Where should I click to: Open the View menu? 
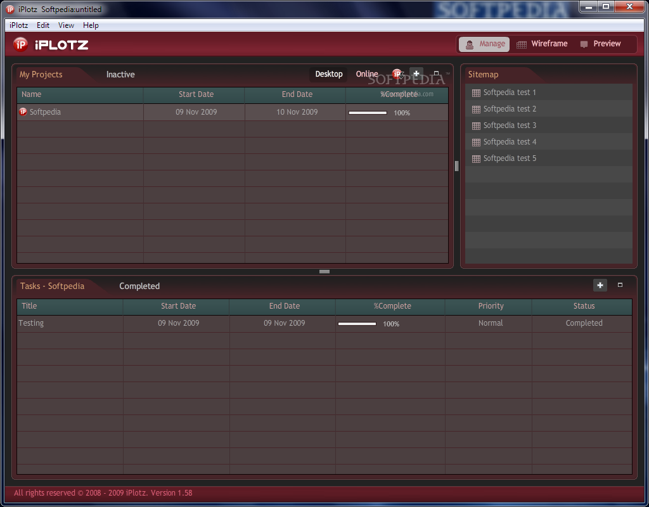[66, 25]
